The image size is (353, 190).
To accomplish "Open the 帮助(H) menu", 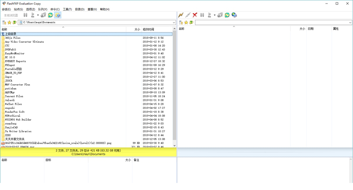I will coord(105,9).
